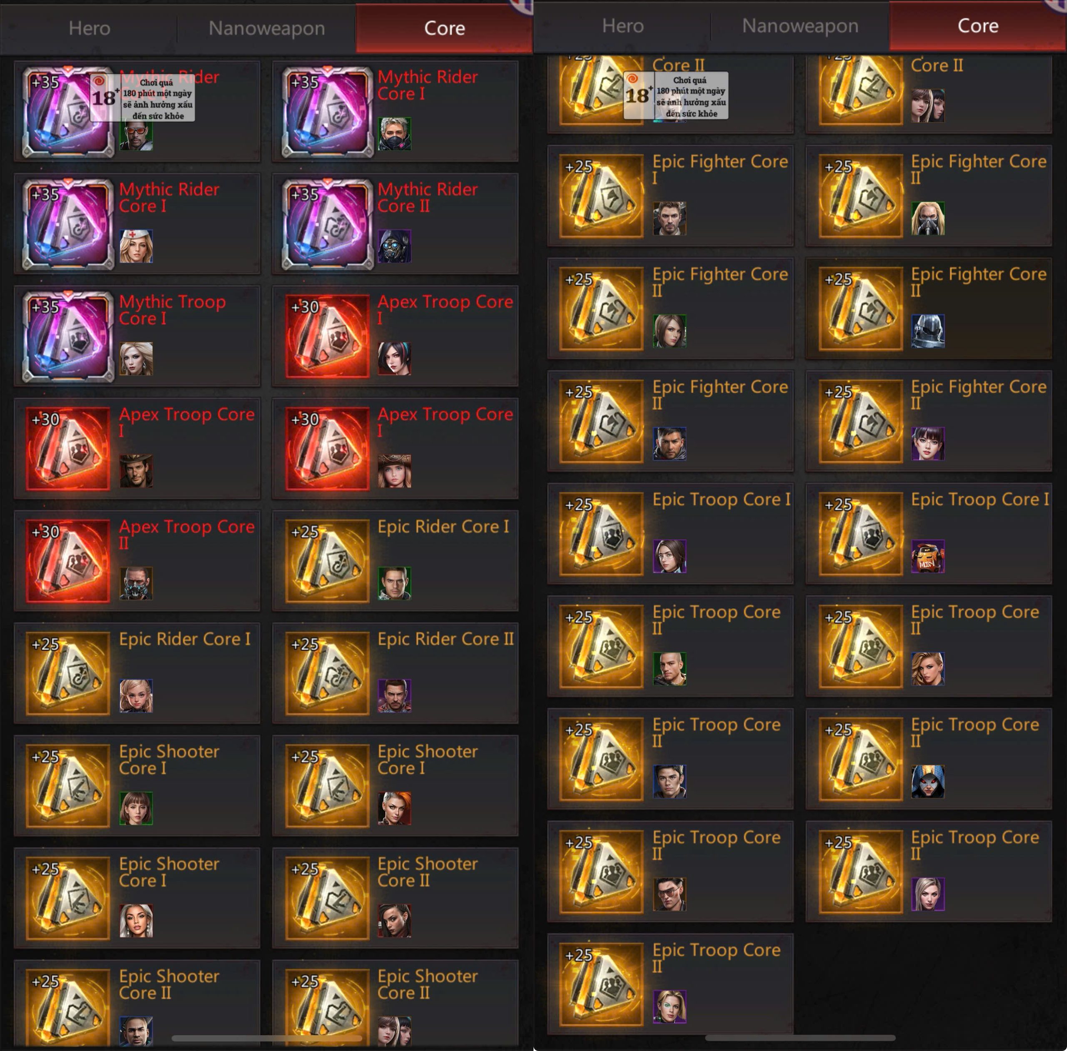
Task: Switch to Nanoweapon tab in right panel
Action: pos(800,26)
